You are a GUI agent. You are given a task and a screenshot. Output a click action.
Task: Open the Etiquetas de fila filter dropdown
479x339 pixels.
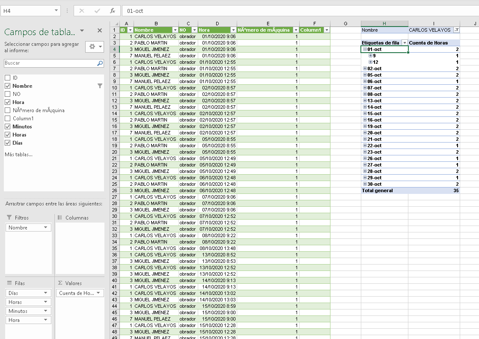coord(404,43)
